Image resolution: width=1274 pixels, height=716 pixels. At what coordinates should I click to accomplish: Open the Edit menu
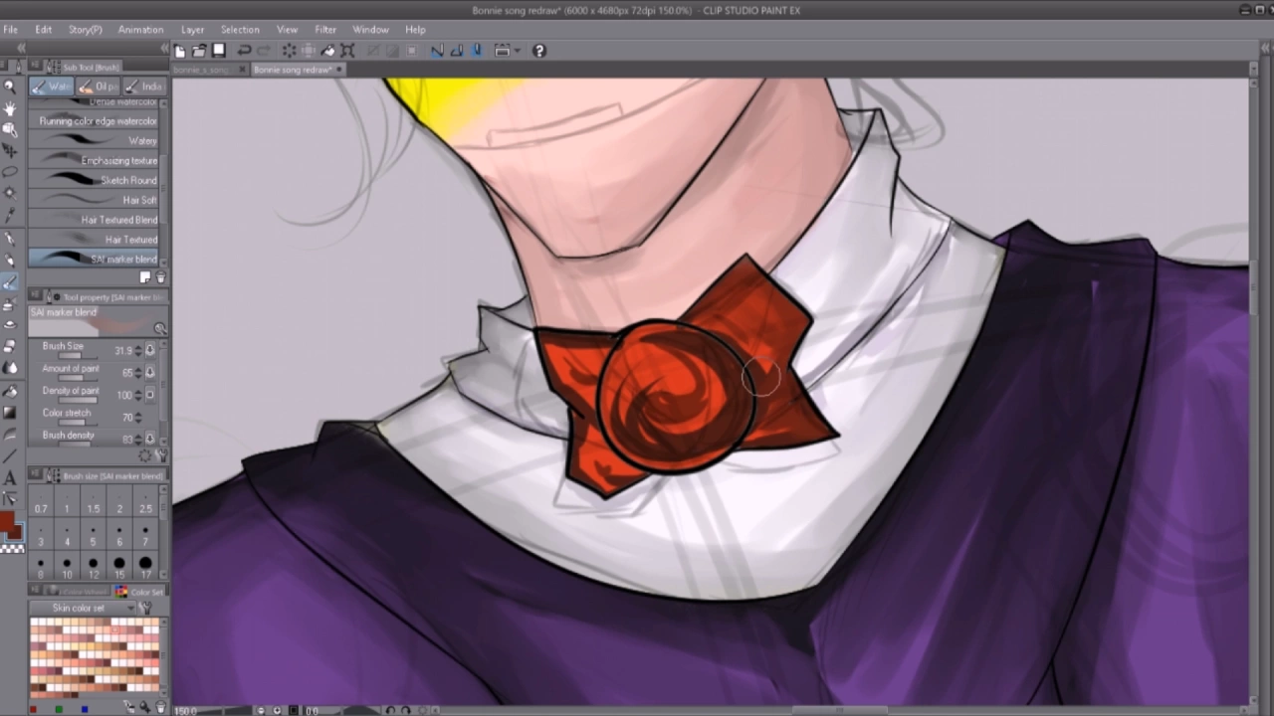click(x=44, y=30)
